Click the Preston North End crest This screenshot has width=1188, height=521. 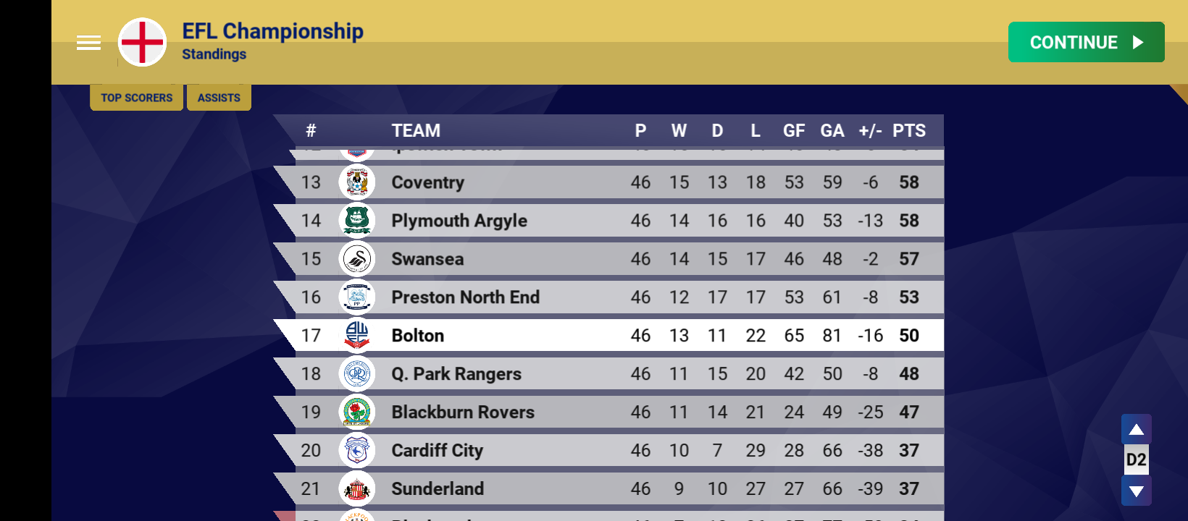point(356,297)
